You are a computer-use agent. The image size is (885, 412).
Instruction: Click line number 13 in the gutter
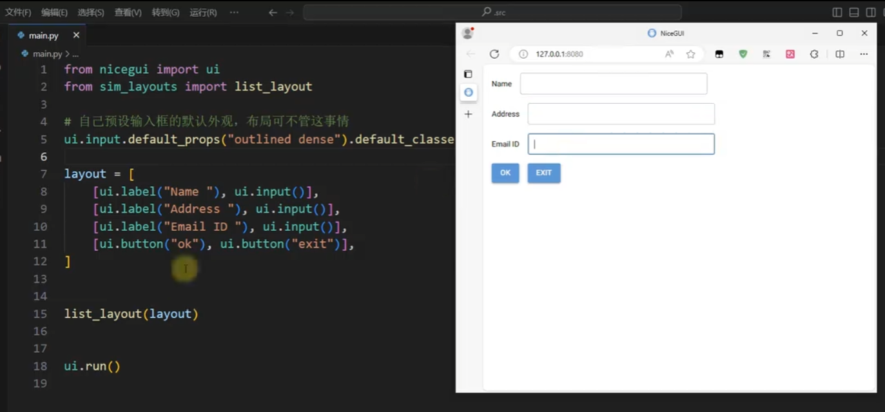[x=40, y=279]
